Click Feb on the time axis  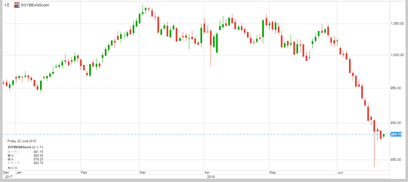(x=84, y=173)
